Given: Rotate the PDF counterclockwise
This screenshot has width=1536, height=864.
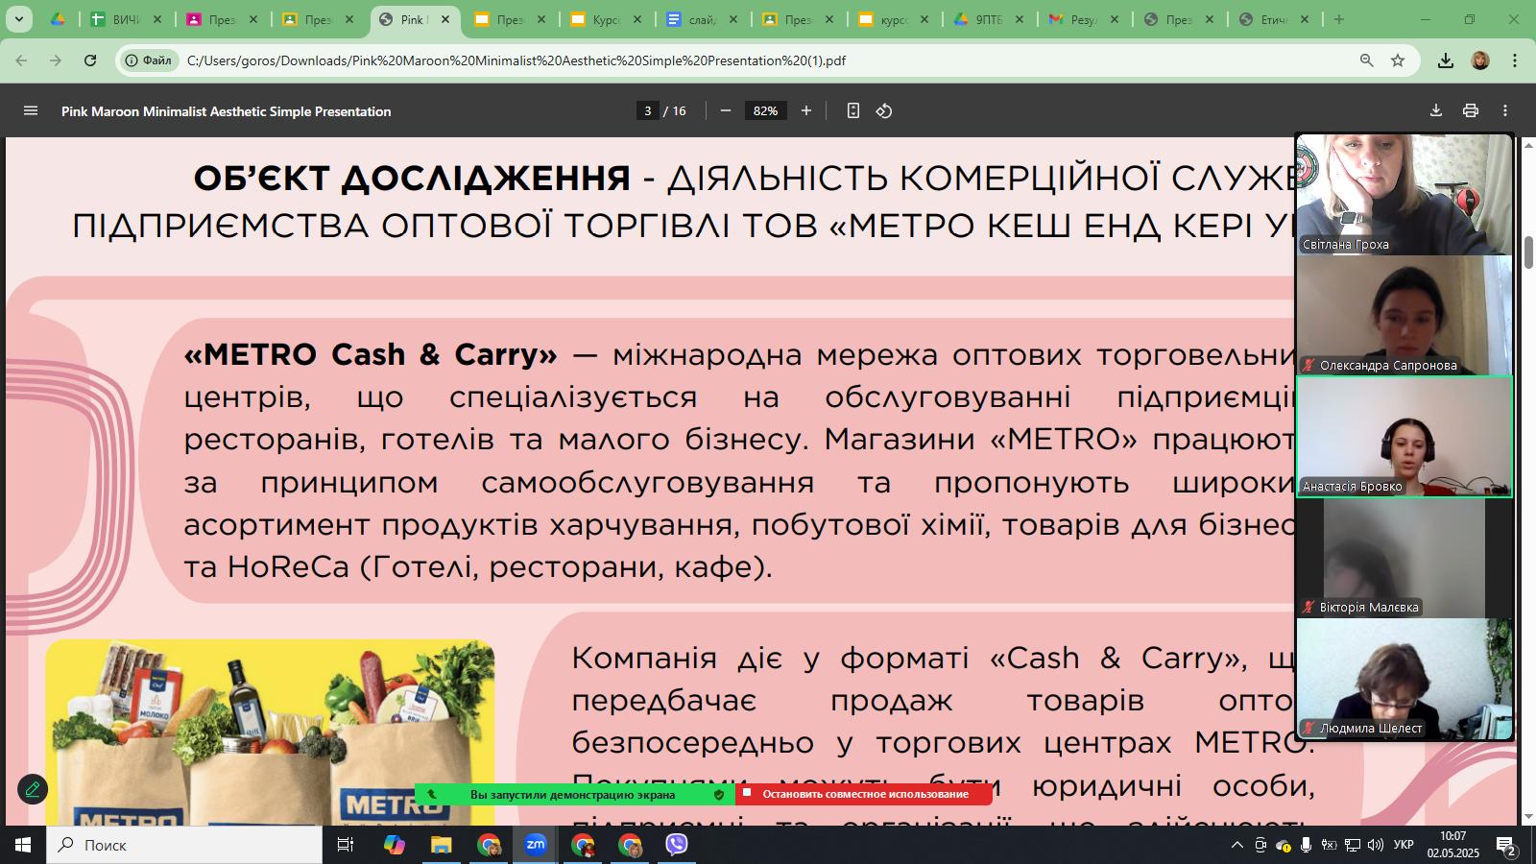Looking at the screenshot, I should pos(884,111).
